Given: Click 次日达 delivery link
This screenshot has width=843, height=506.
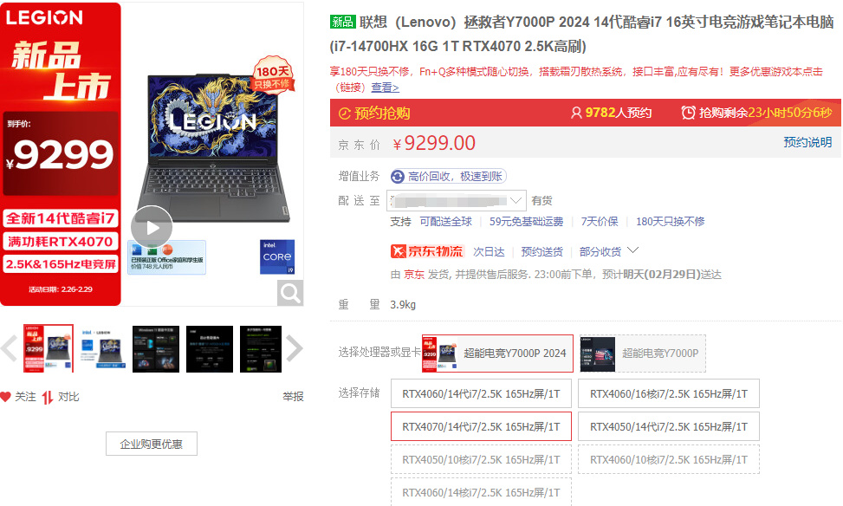Looking at the screenshot, I should (x=489, y=251).
